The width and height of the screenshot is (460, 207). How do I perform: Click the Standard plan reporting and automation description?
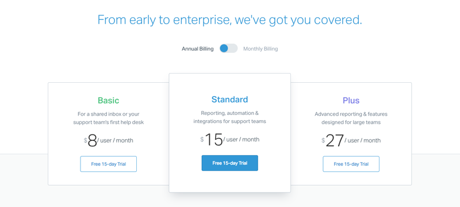pos(229,117)
